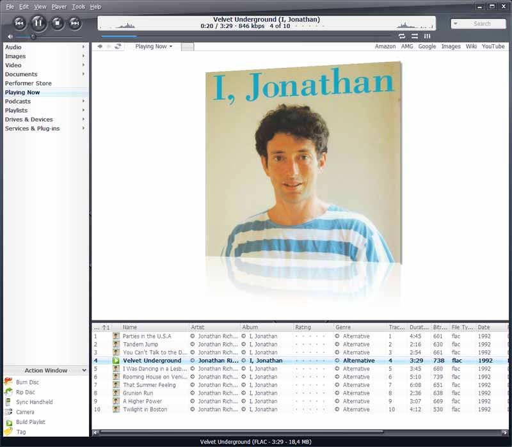512x447 pixels.
Task: Expand the Audio tree arrow
Action: coord(84,47)
